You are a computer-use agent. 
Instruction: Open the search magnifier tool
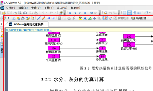pos(106,13)
